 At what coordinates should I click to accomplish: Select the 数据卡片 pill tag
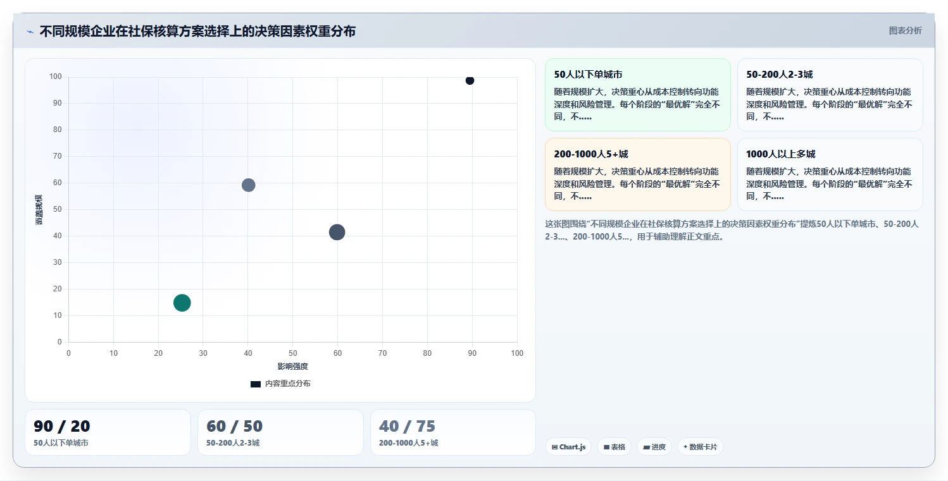pyautogui.click(x=700, y=447)
